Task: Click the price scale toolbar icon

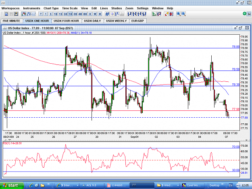Action: point(117,14)
